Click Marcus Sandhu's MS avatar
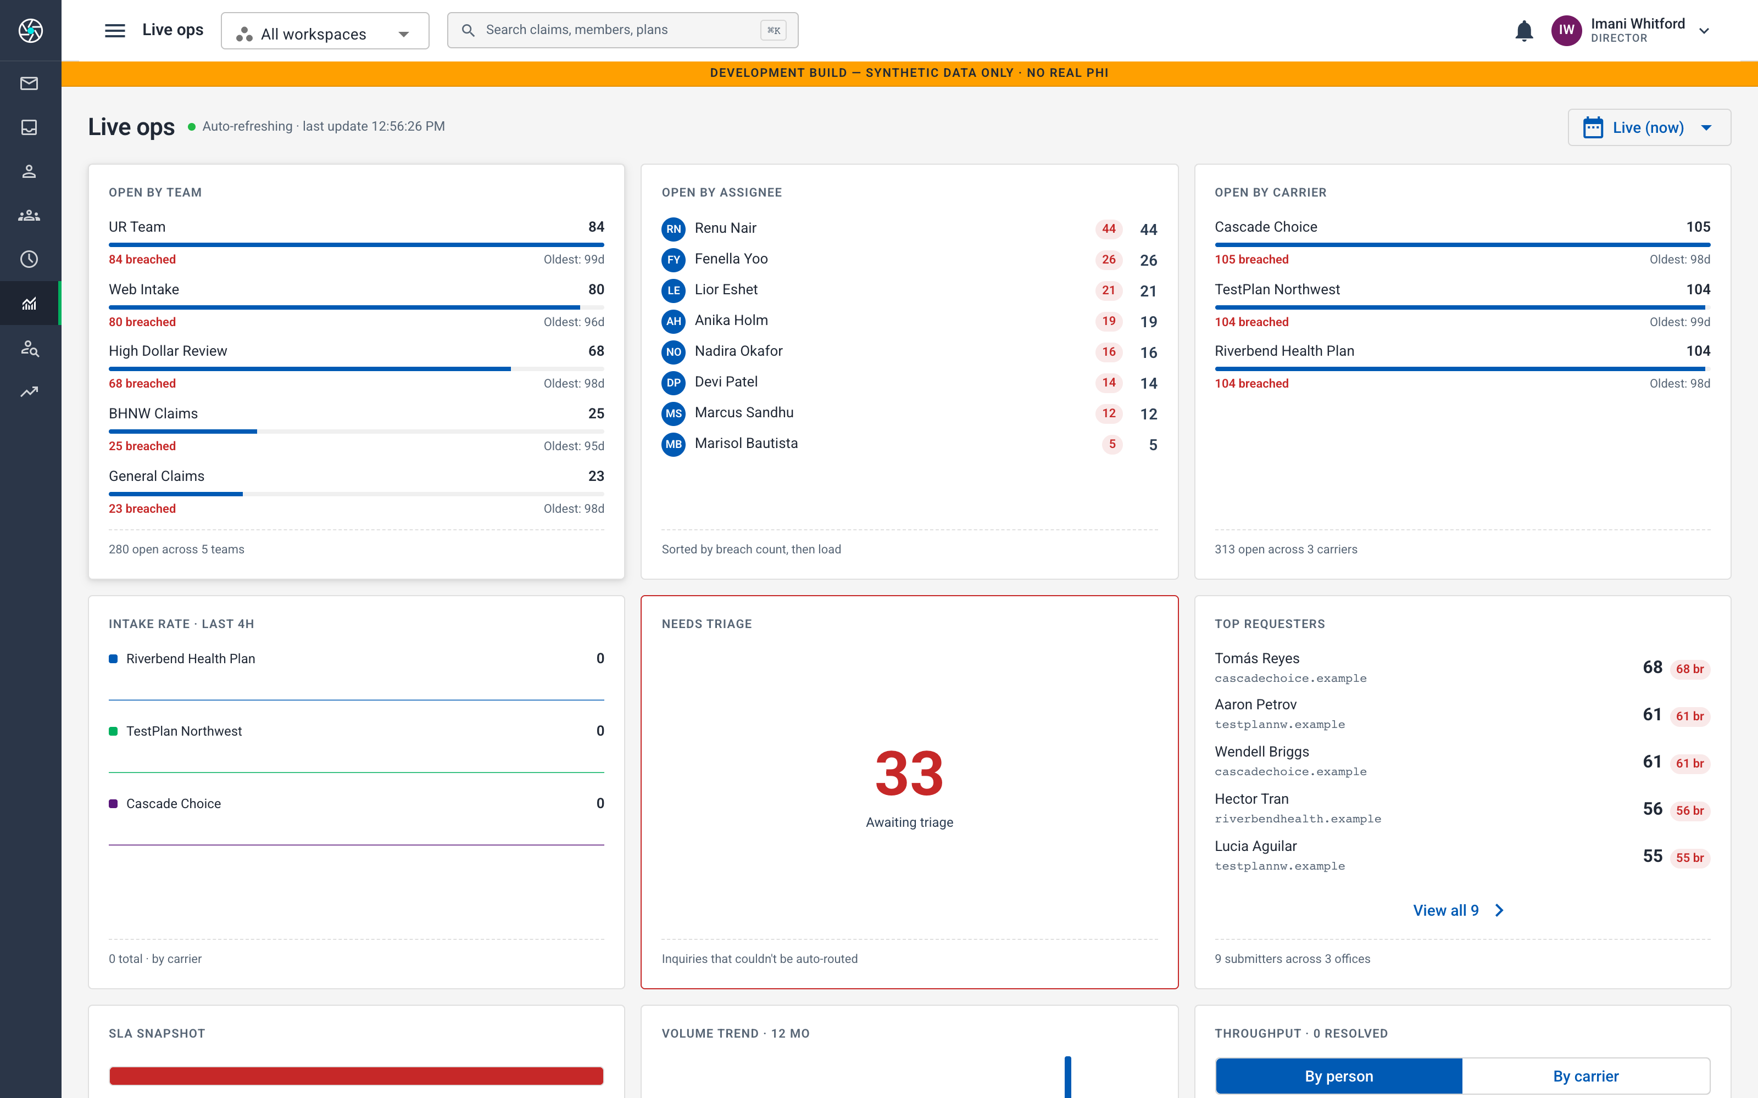Image resolution: width=1758 pixels, height=1098 pixels. click(x=674, y=413)
